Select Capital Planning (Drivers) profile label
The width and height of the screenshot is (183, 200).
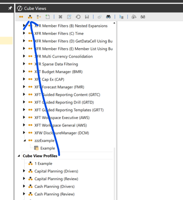pyautogui.click(x=56, y=171)
